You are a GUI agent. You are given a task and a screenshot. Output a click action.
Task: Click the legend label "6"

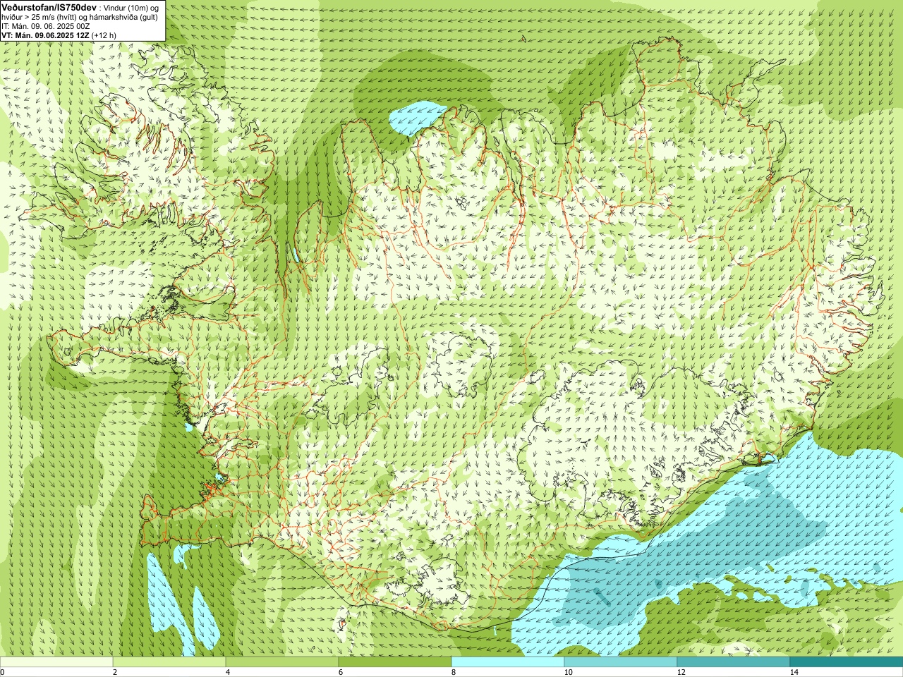coord(341,672)
